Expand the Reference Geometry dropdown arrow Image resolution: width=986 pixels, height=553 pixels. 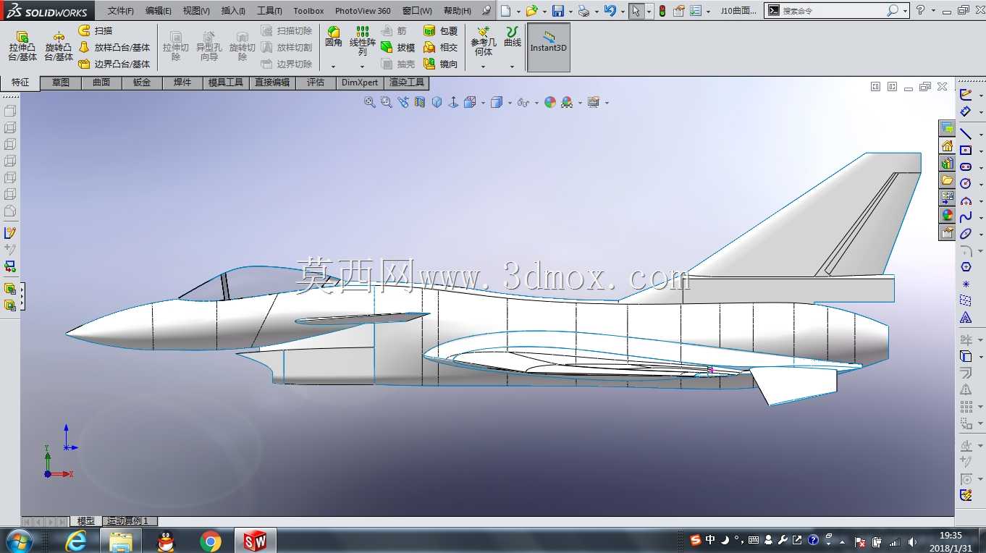pos(484,67)
